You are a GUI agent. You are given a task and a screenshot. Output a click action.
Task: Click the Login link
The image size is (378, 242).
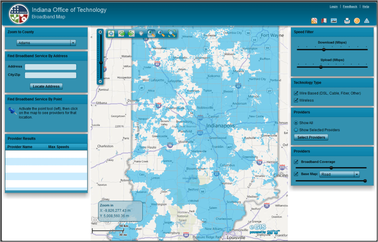click(x=334, y=7)
